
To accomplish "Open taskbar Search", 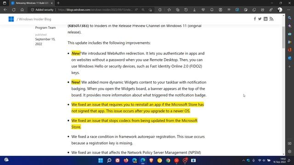I will (109, 160).
